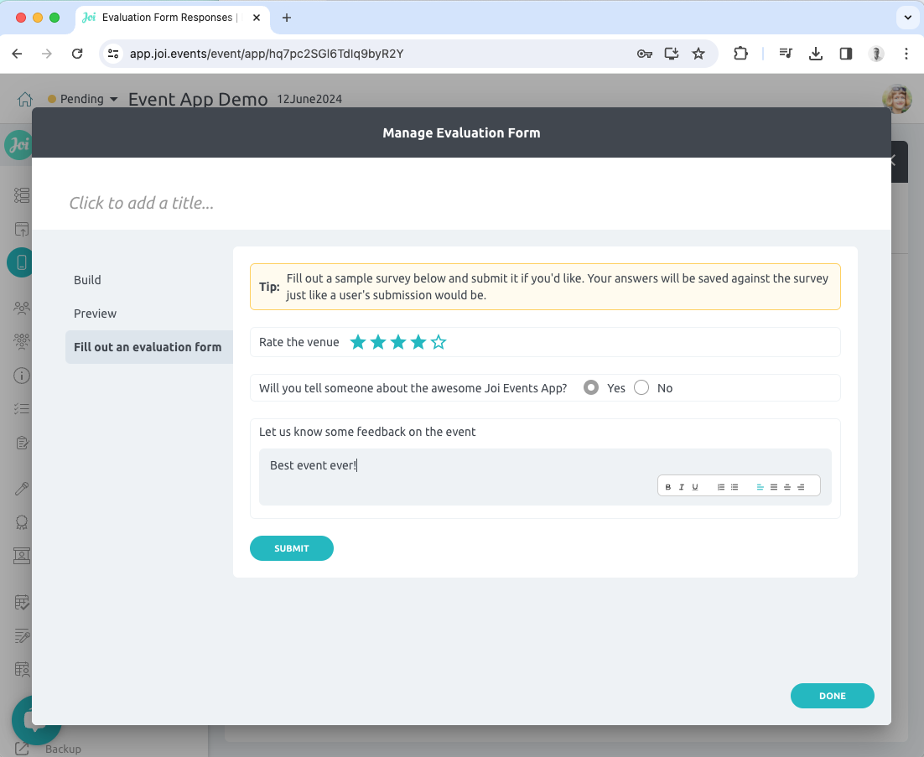
Task: Open the info icon in sidebar
Action: [22, 376]
